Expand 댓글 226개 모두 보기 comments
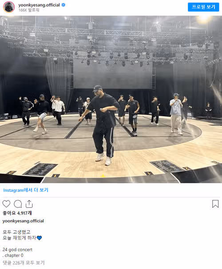The image size is (222, 269). coord(24,263)
